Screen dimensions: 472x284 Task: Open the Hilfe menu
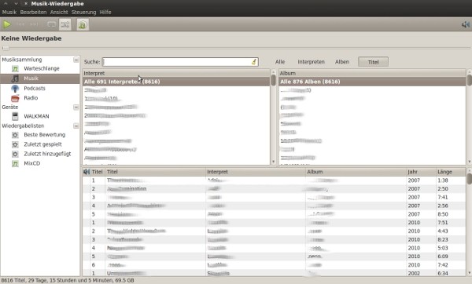tap(105, 13)
